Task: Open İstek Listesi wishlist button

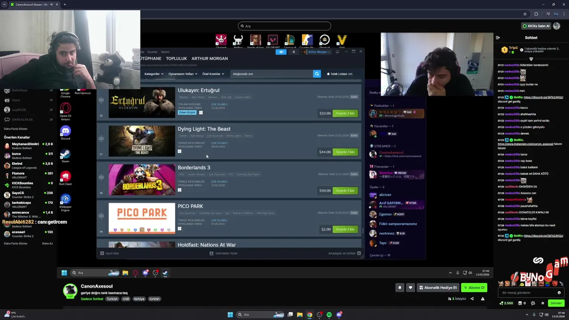Action: pos(340,74)
